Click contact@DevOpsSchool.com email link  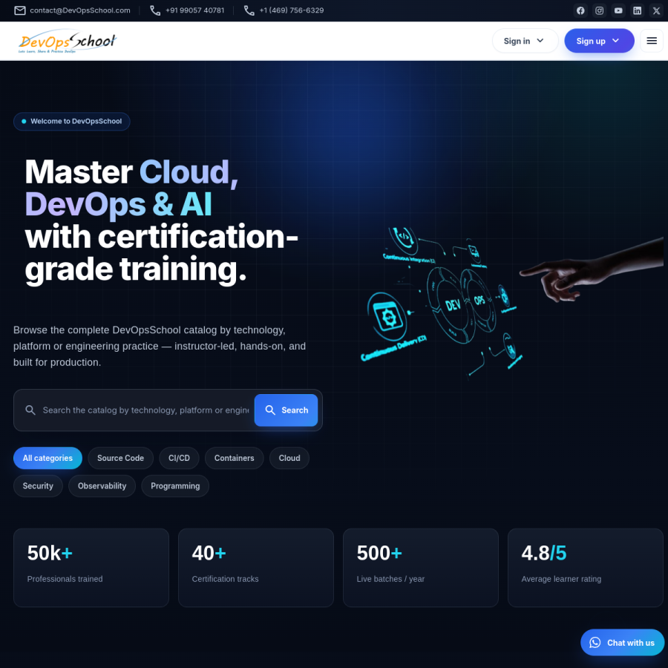tap(80, 10)
